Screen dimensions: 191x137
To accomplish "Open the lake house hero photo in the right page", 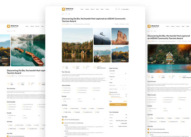I will (169, 59).
